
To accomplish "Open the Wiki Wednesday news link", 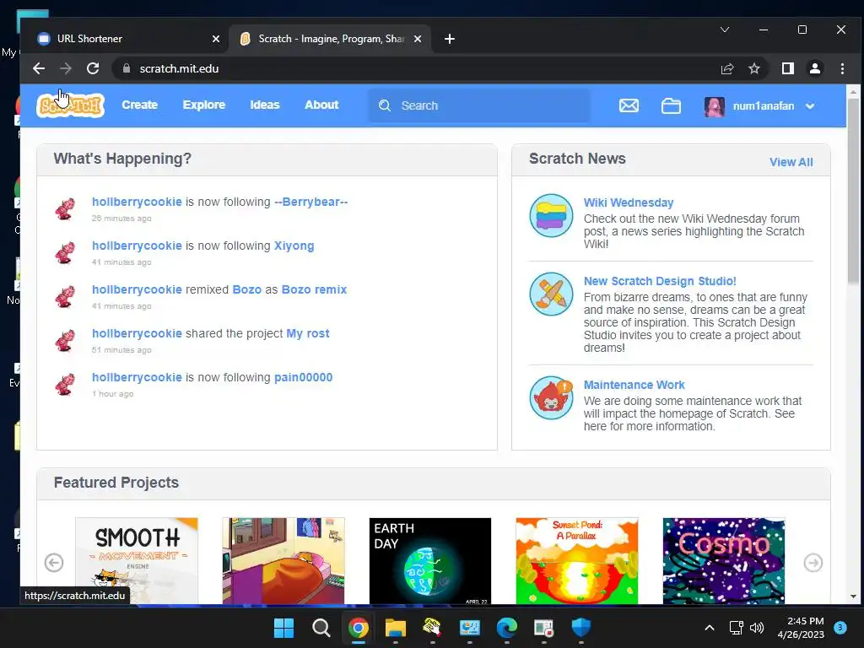I will pyautogui.click(x=628, y=202).
